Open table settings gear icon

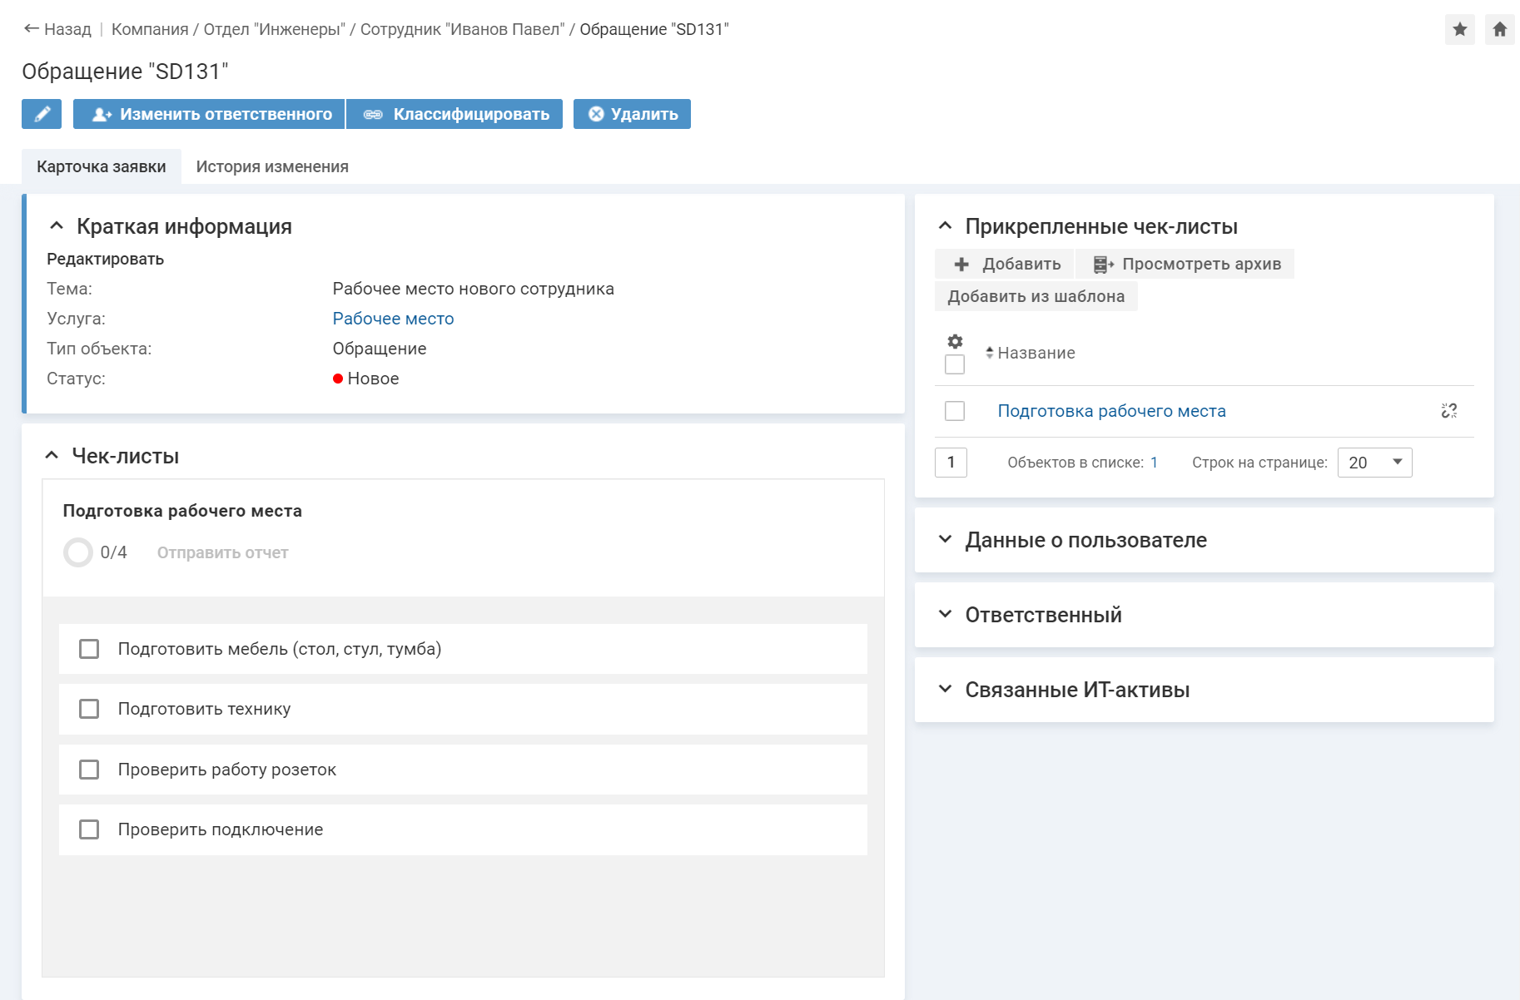point(955,342)
